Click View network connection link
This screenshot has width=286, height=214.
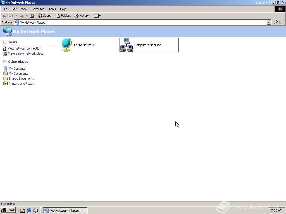tap(25, 48)
